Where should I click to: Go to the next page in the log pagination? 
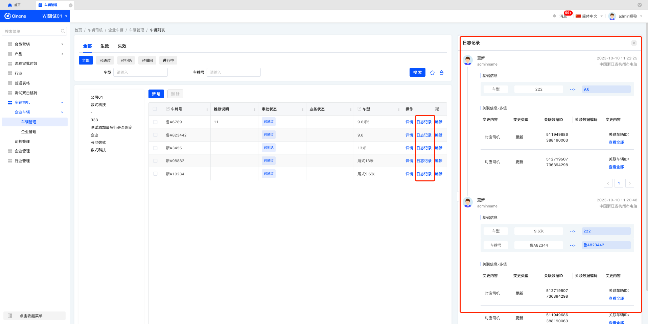pos(630,183)
